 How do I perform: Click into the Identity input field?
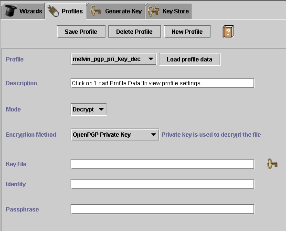point(162,184)
